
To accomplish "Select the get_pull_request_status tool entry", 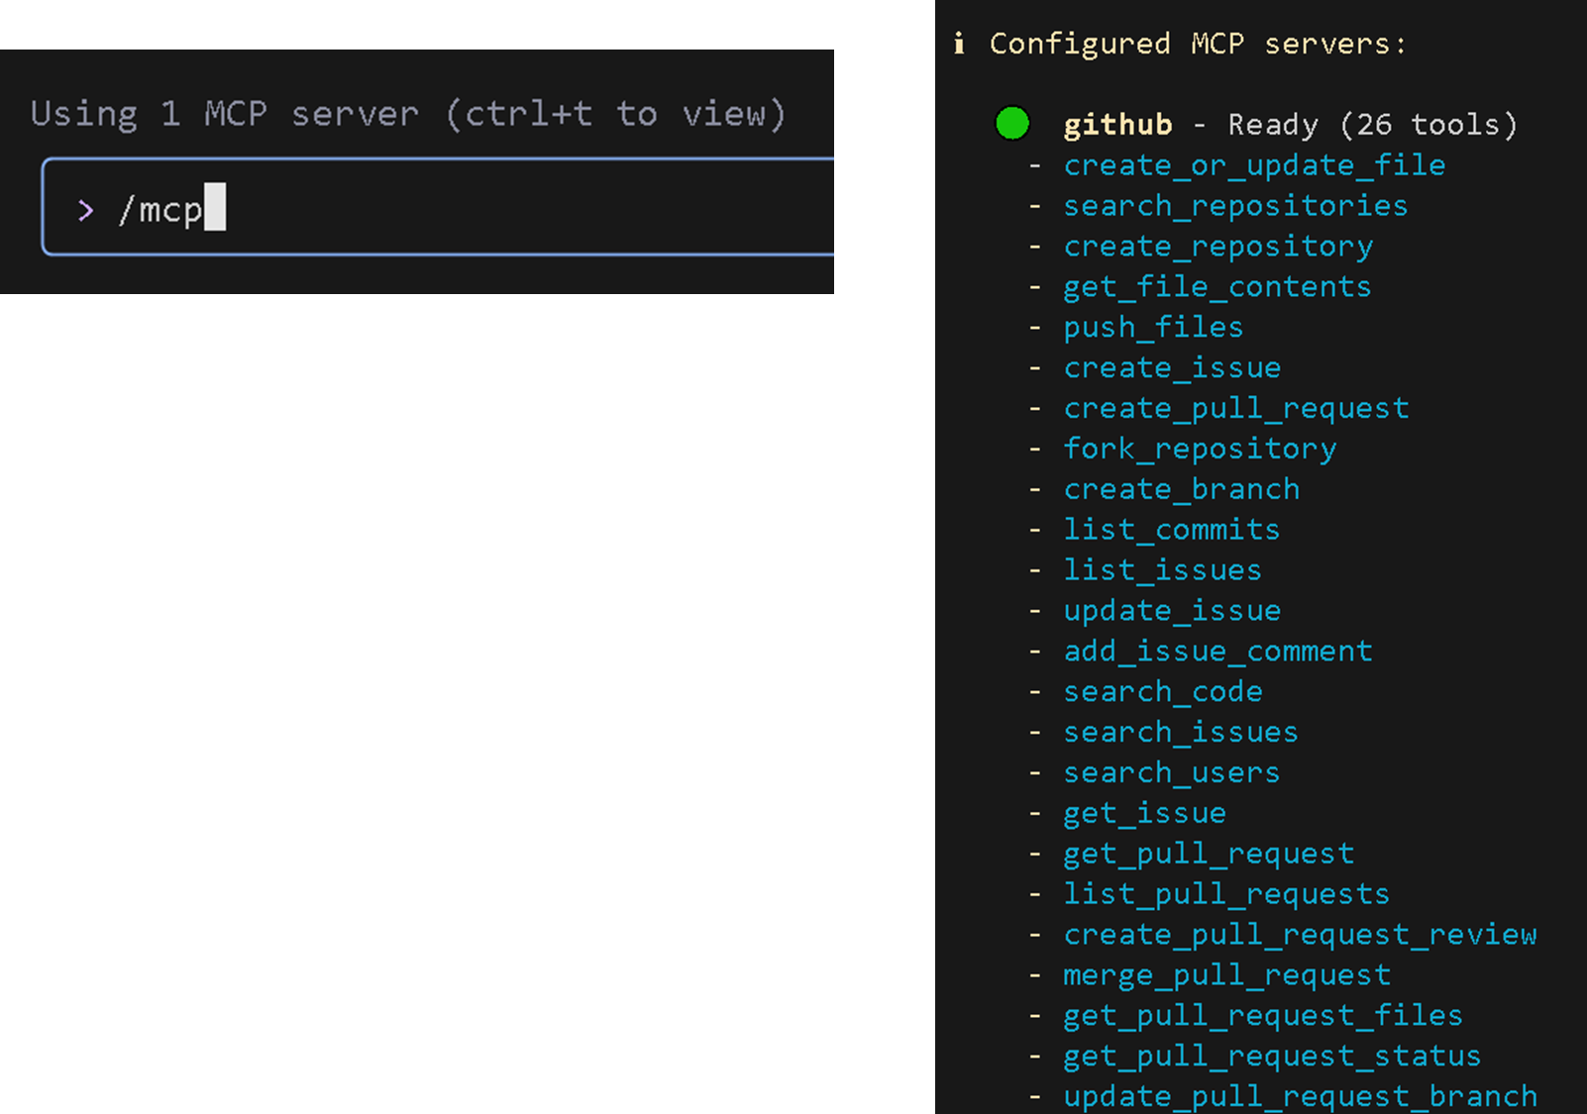I will click(x=1272, y=1058).
